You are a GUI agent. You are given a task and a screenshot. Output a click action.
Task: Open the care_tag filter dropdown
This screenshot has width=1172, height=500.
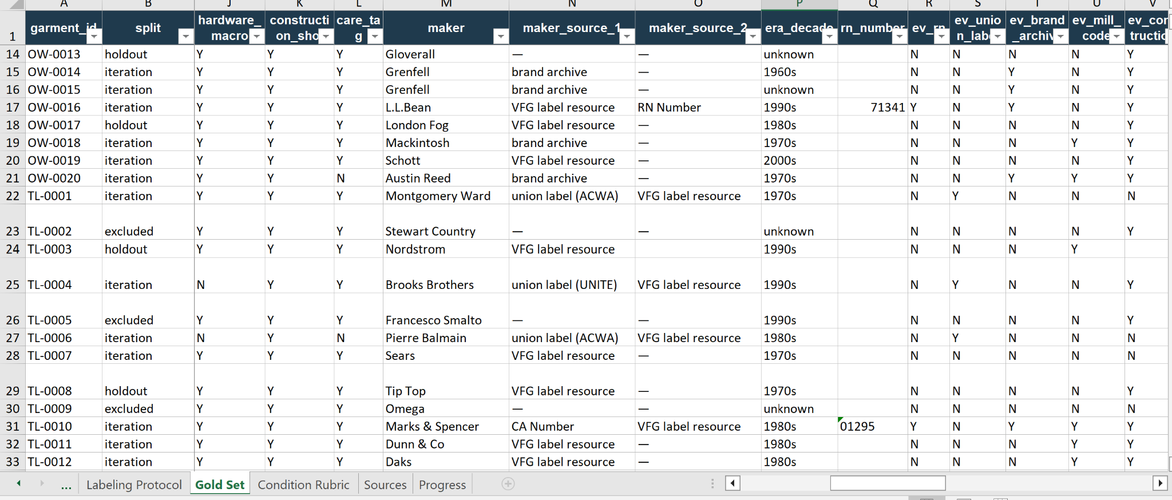[x=375, y=37]
